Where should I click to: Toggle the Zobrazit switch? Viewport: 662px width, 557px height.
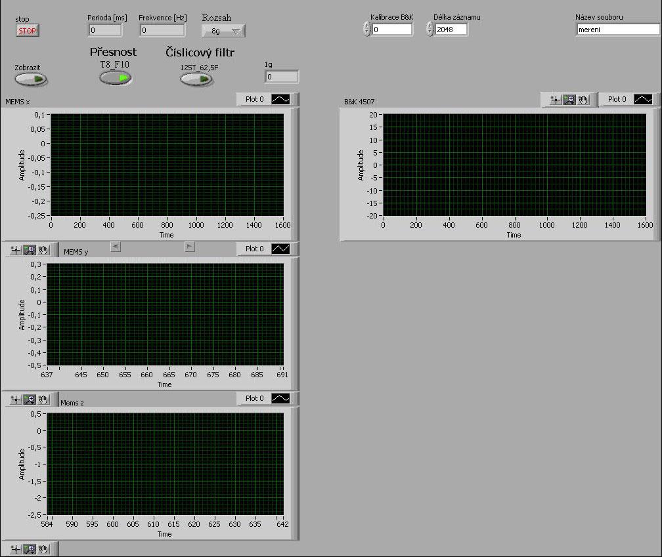(30, 79)
